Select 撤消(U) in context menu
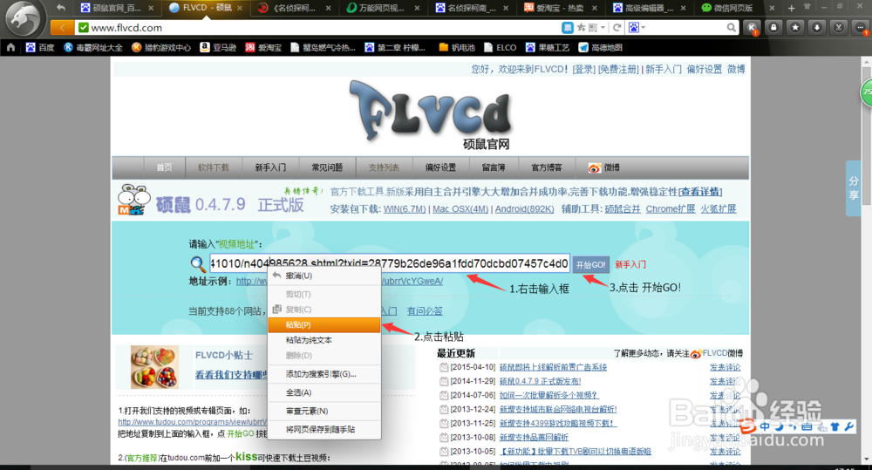Screen dimensions: 872x470 (x=324, y=276)
